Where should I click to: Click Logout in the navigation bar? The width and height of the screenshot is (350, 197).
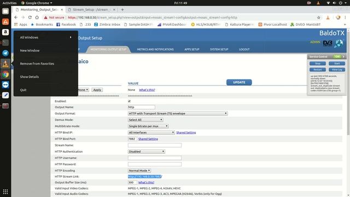click(244, 49)
